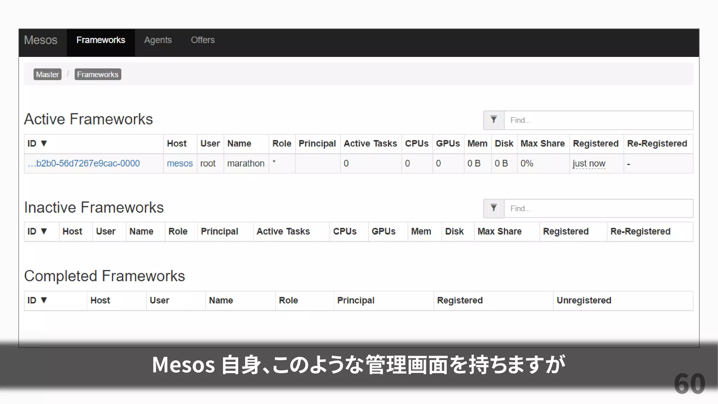Go to Master breadcrumb

pyautogui.click(x=47, y=74)
